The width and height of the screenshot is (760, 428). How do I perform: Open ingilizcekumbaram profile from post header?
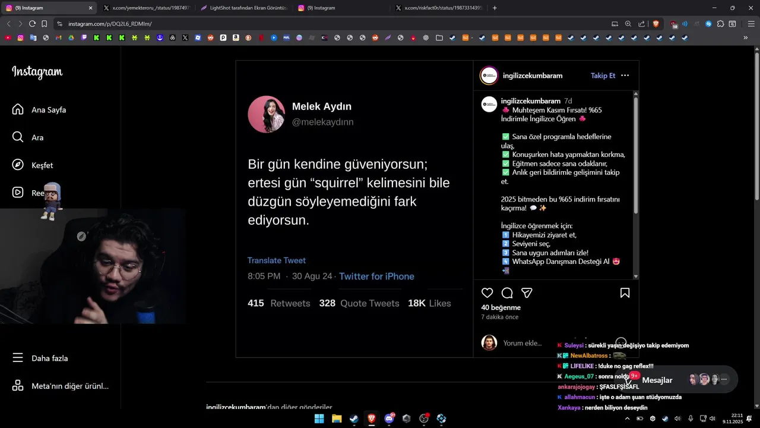[x=533, y=75]
